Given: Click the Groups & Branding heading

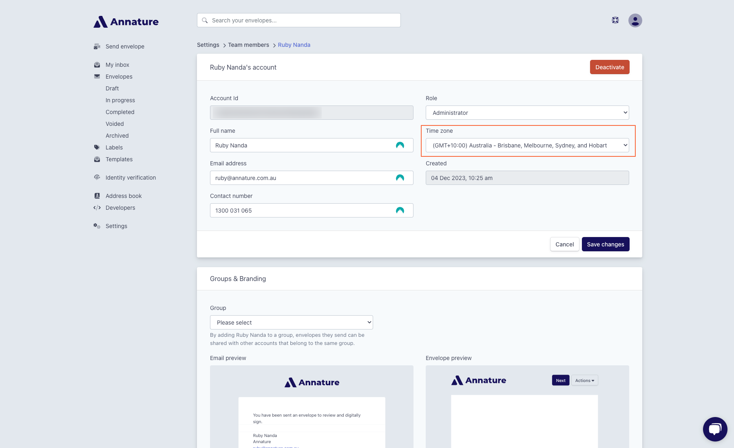Looking at the screenshot, I should coord(238,279).
